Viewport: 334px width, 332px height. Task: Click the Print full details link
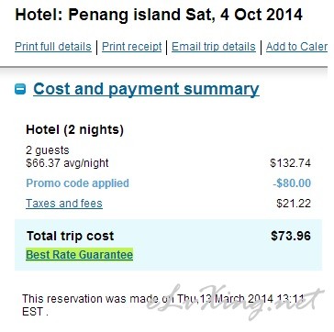point(53,47)
